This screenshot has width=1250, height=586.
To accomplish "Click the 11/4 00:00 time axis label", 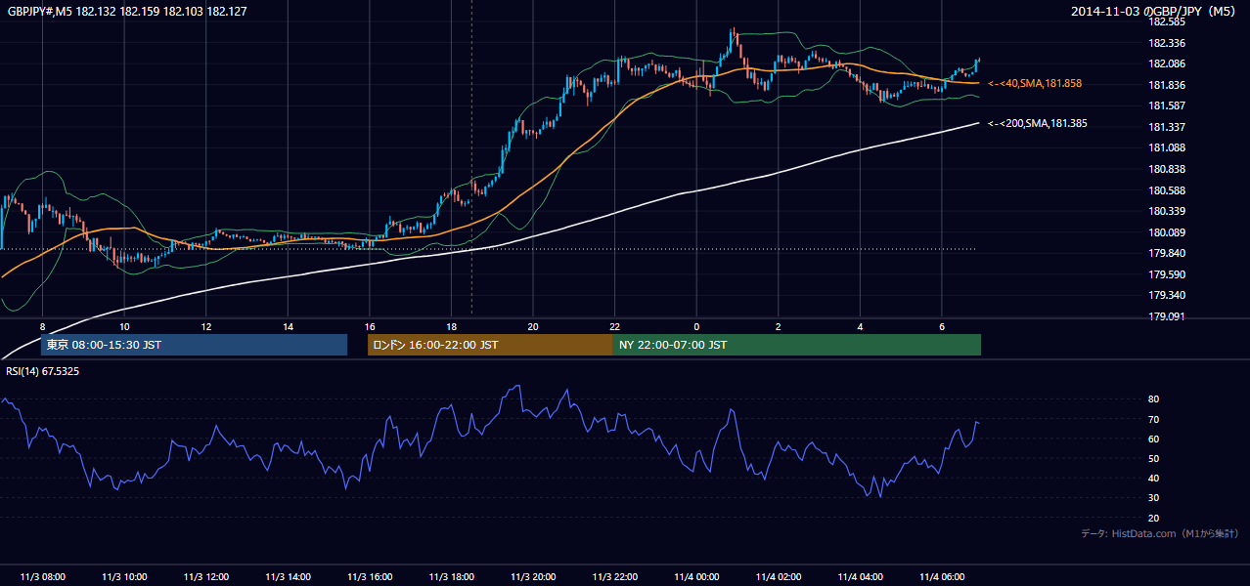I will tap(696, 577).
